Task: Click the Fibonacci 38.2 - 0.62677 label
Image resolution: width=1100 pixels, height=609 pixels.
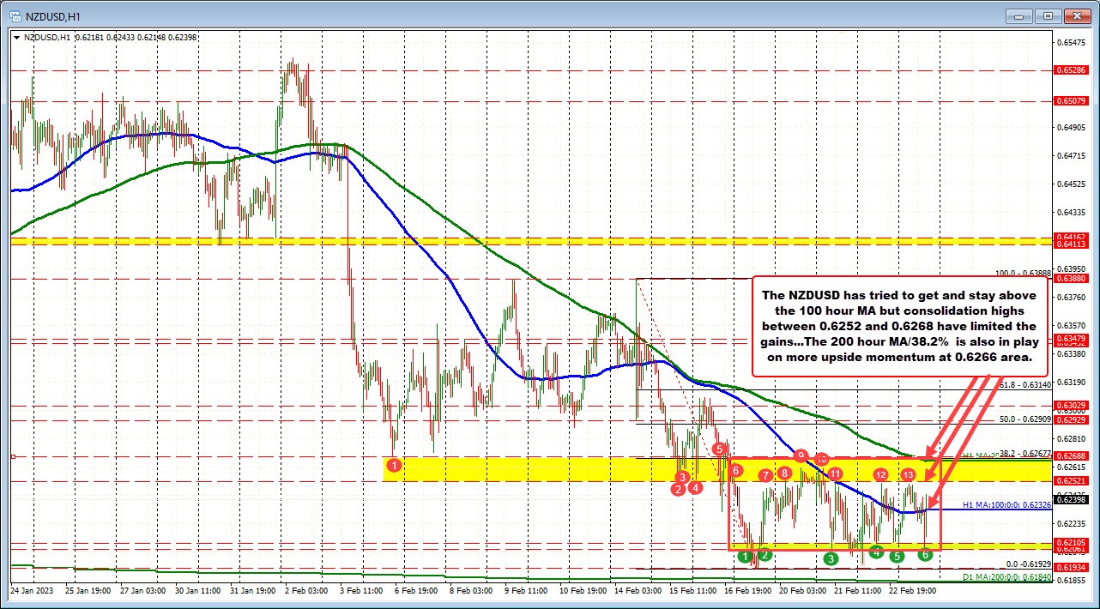Action: (1025, 454)
